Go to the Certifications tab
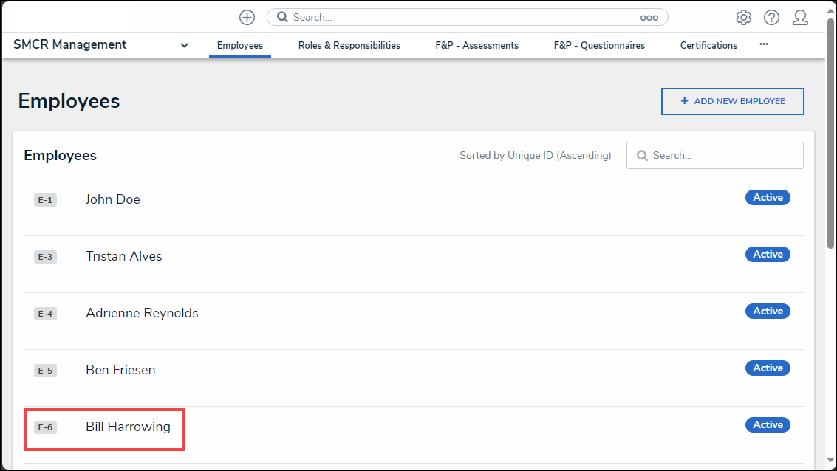The width and height of the screenshot is (837, 471). click(x=708, y=45)
